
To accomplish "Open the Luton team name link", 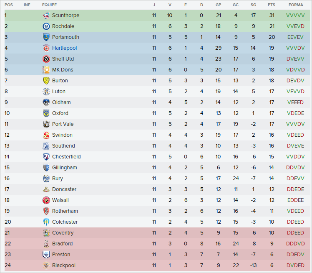I will (59, 92).
